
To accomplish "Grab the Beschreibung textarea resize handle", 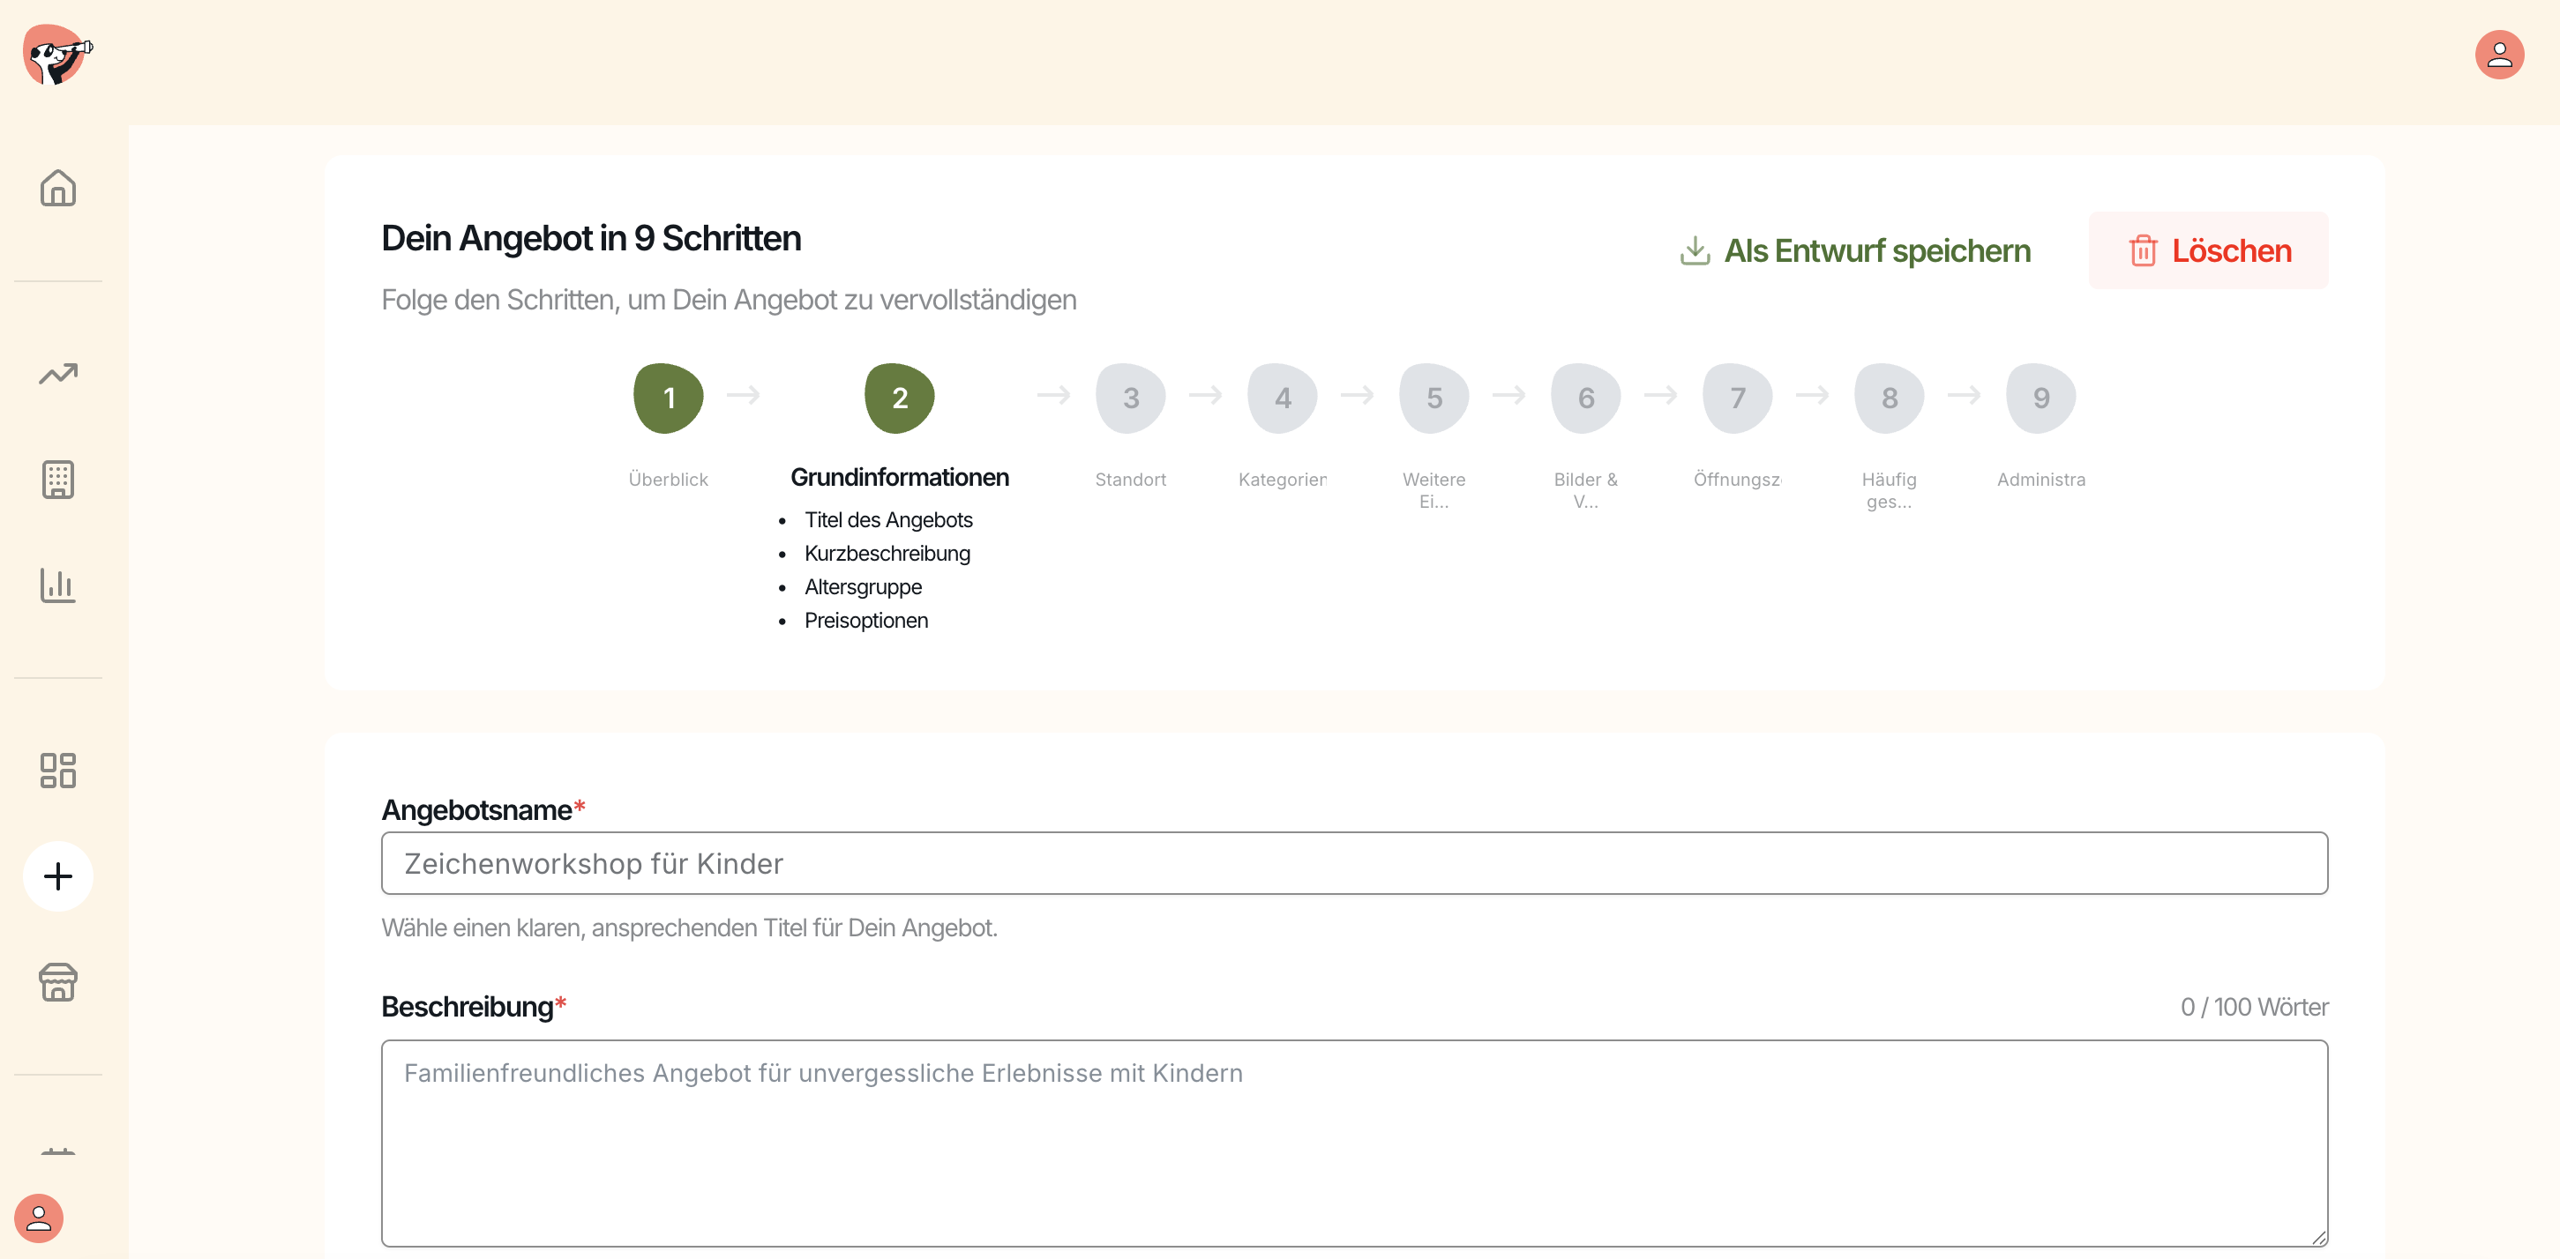I will [x=2318, y=1237].
